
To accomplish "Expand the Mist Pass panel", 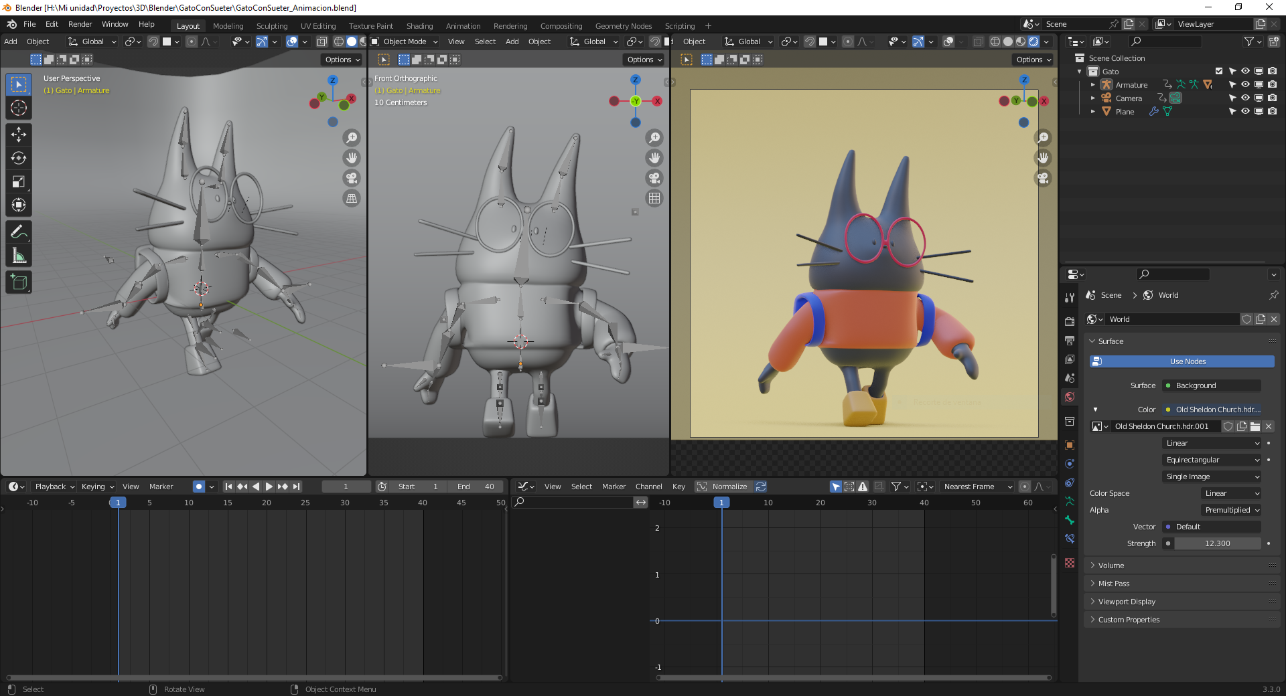I will click(1113, 584).
